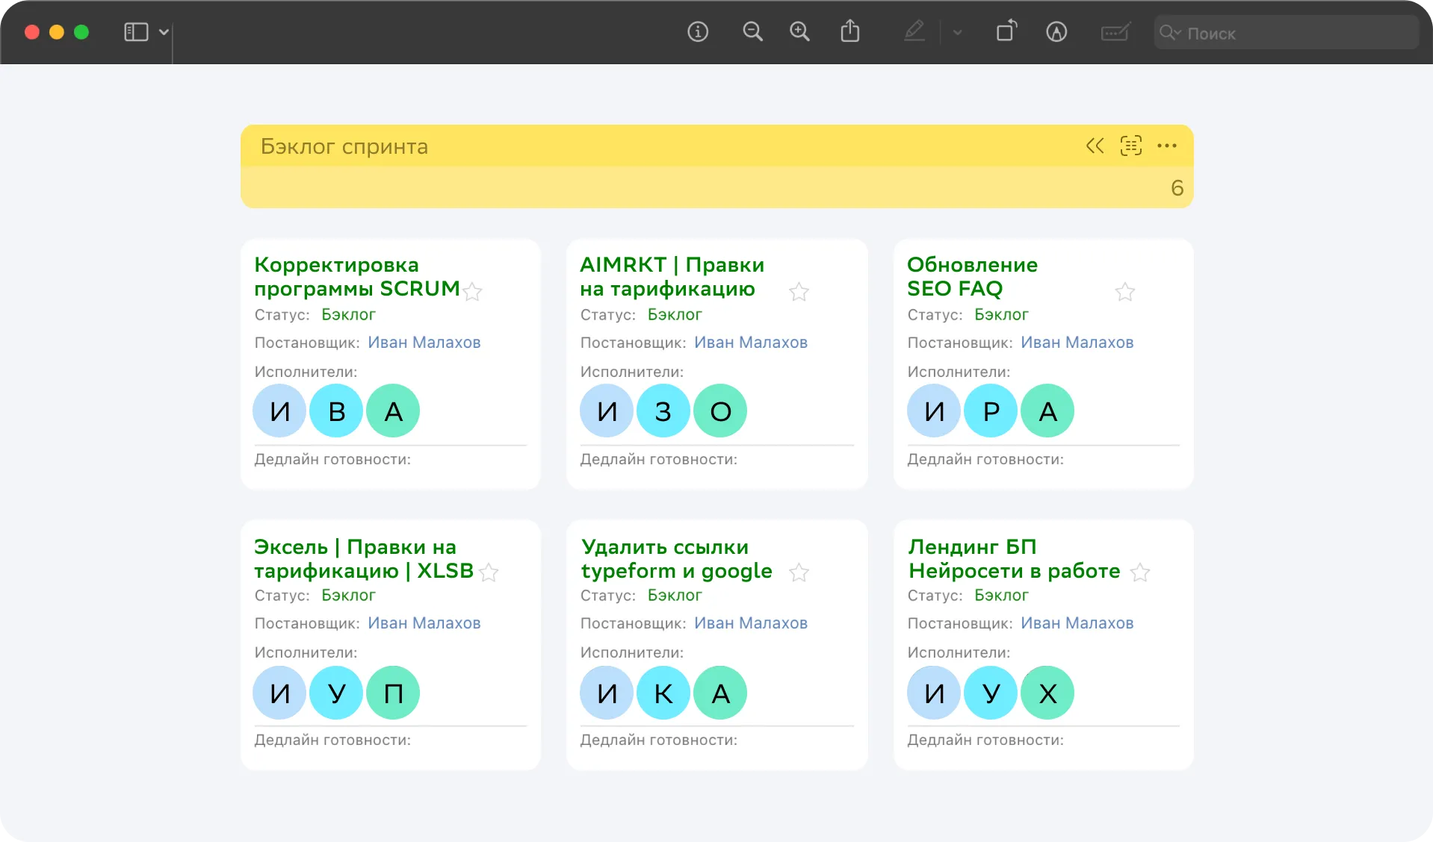
Task: Mark Удалить ссылки typeform card as favorite
Action: point(799,573)
